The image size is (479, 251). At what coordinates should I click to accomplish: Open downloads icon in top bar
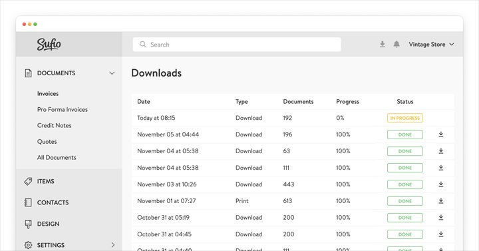(x=382, y=45)
